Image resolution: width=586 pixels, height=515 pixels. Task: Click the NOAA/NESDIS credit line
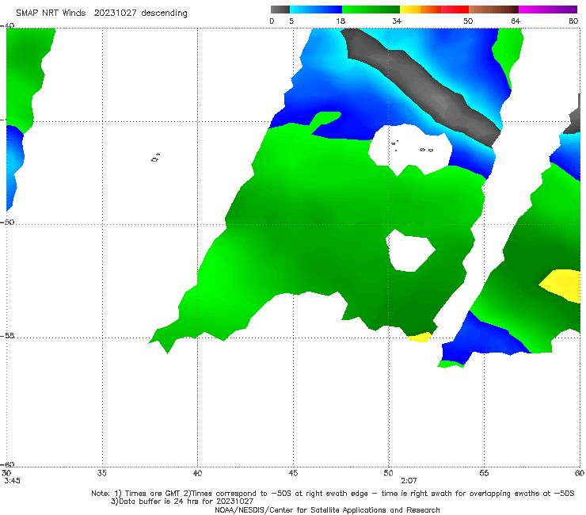pyautogui.click(x=327, y=510)
